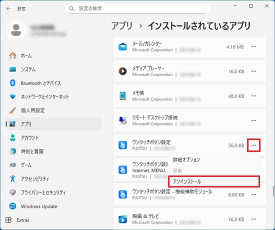
Task: Click the アプリ sidebar icon
Action: [12, 124]
